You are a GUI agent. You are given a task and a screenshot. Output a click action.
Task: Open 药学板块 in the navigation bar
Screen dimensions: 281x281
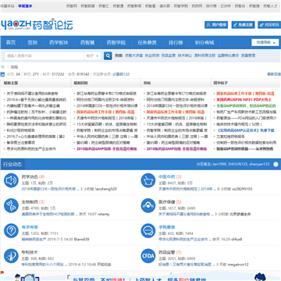click(x=59, y=42)
